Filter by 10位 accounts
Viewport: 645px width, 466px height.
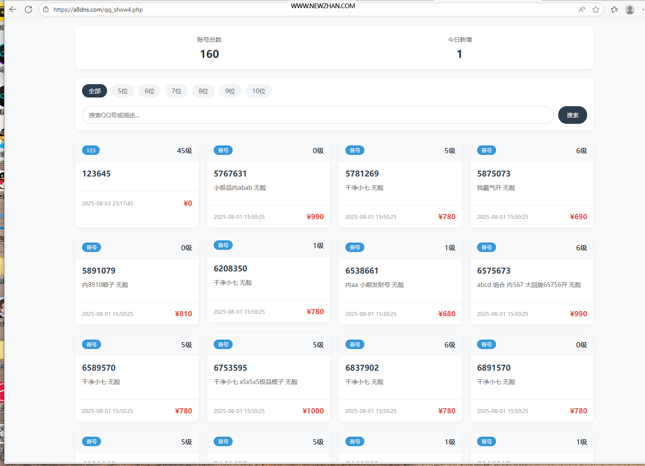point(259,91)
